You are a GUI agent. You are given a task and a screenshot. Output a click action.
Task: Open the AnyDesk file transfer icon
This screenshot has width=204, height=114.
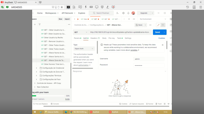click(74, 7)
